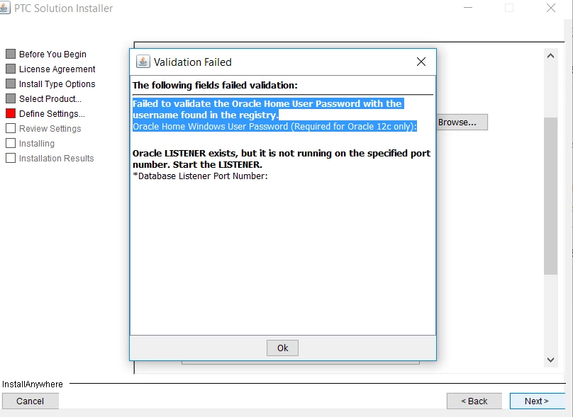Select the License Agreement step
Image resolution: width=573 pixels, height=417 pixels.
[57, 69]
